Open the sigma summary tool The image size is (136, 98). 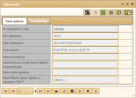pyautogui.click(x=119, y=12)
